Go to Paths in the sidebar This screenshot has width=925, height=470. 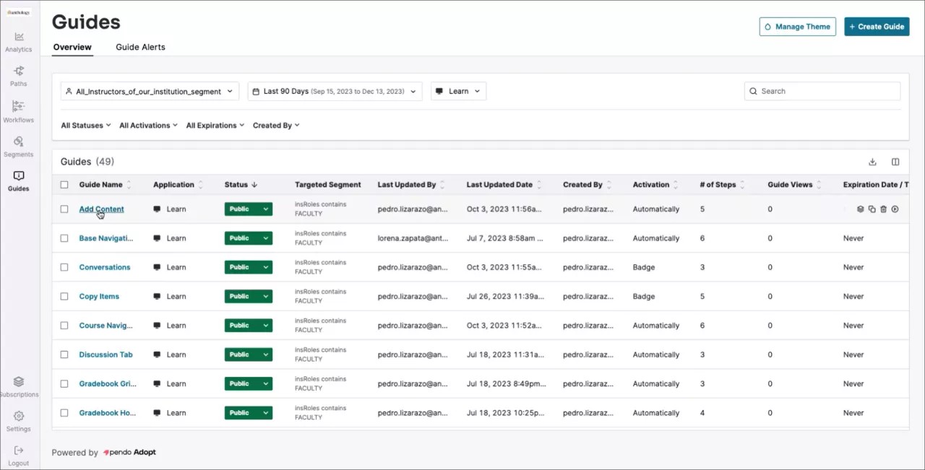(19, 76)
